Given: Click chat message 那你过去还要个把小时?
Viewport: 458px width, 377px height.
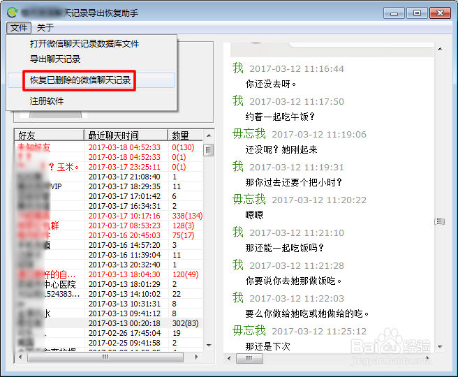Looking at the screenshot, I should click(x=293, y=182).
